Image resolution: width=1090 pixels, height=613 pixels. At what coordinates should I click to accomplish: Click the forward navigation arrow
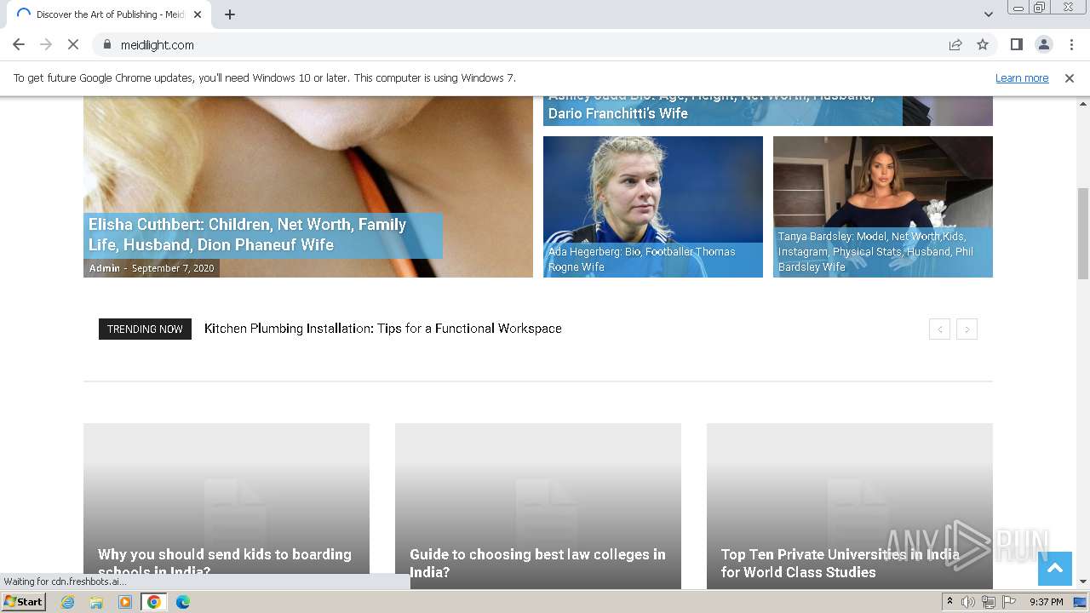[x=46, y=44]
